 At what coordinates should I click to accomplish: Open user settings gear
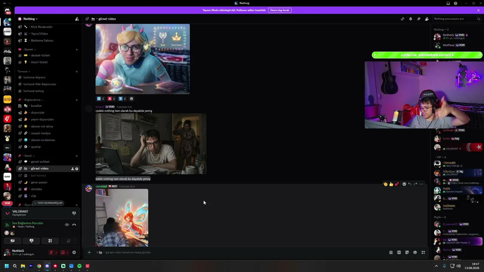(74, 252)
